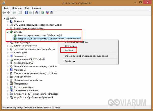Click the Scan for hardware changes toolbar icon
The image size is (153, 111).
pos(37,12)
